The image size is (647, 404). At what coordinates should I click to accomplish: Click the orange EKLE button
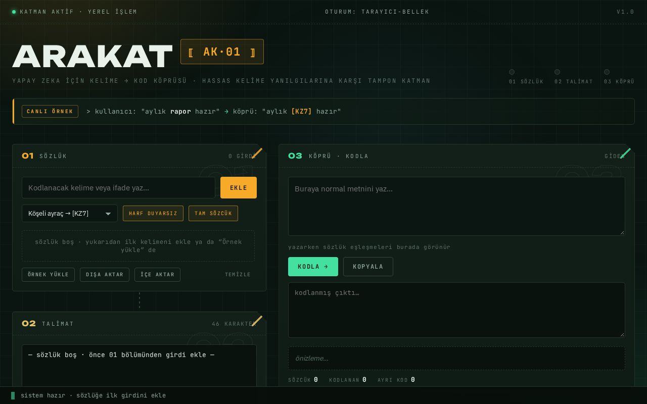239,187
